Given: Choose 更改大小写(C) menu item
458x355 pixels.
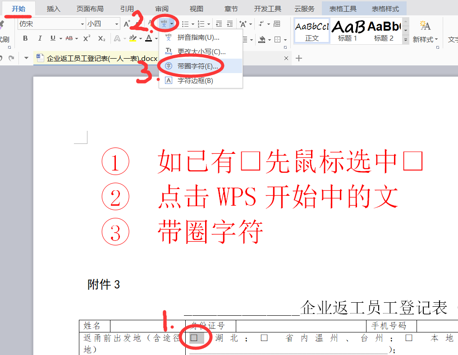Looking at the screenshot, I should pos(201,52).
